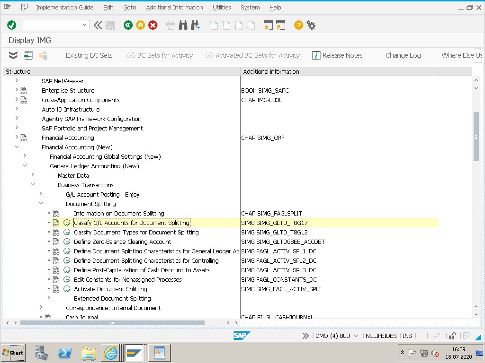Click the double left chevron beside the command field
This screenshot has height=363, width=485.
pyautogui.click(x=98, y=26)
